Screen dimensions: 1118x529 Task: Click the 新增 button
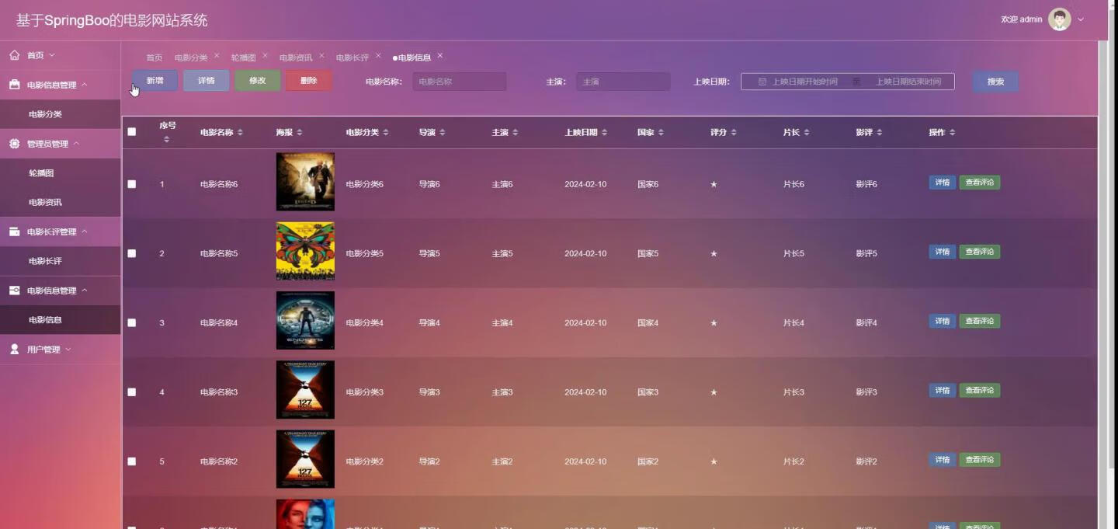pos(155,81)
